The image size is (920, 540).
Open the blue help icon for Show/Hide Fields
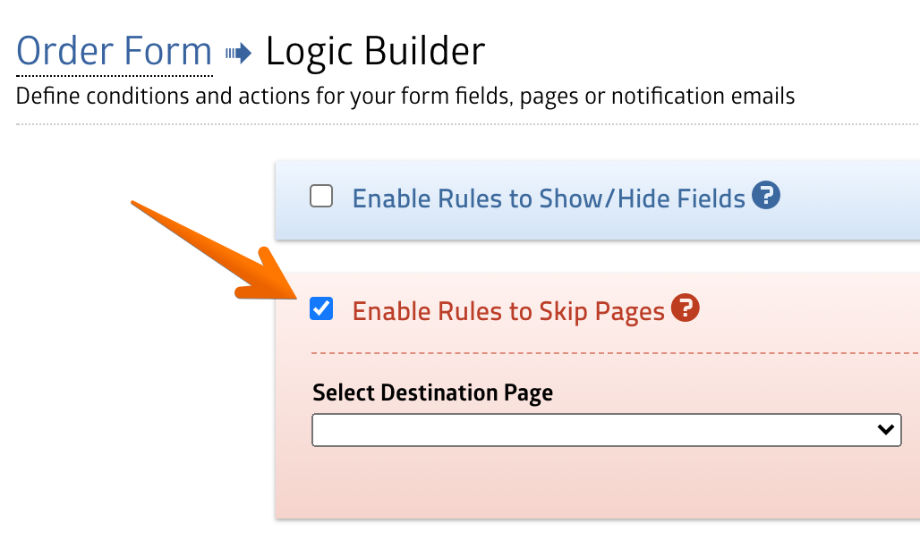[x=766, y=195]
